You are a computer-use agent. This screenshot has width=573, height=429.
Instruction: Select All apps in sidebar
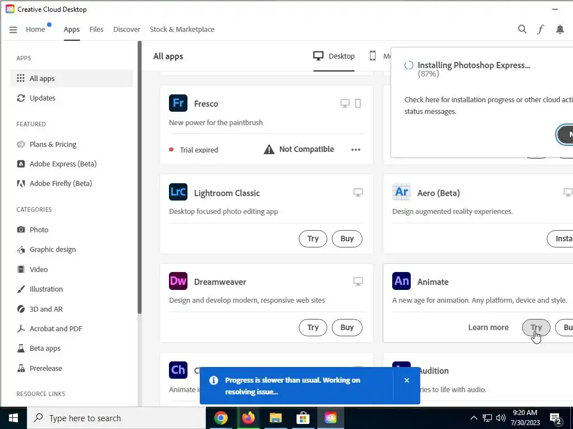pos(72,78)
